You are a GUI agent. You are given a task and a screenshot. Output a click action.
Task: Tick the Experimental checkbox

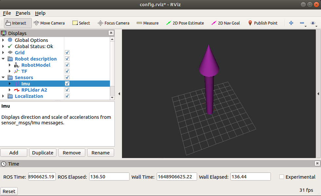click(x=282, y=177)
